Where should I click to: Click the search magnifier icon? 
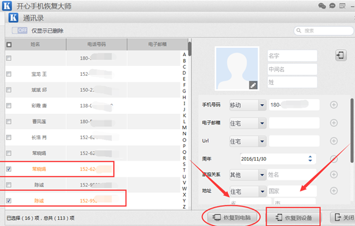299,30
